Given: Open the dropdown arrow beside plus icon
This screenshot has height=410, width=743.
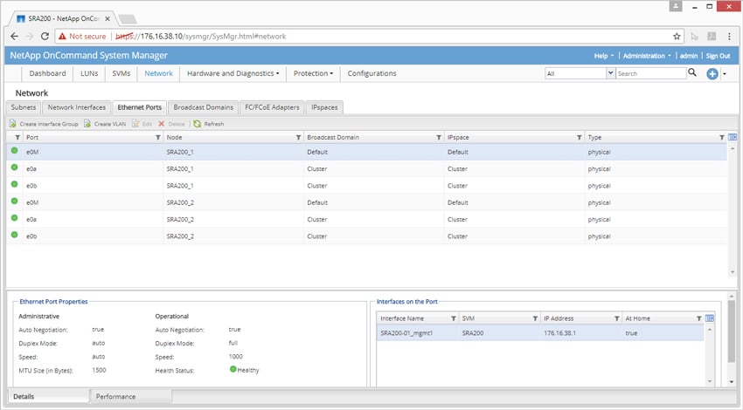Looking at the screenshot, I should (725, 74).
